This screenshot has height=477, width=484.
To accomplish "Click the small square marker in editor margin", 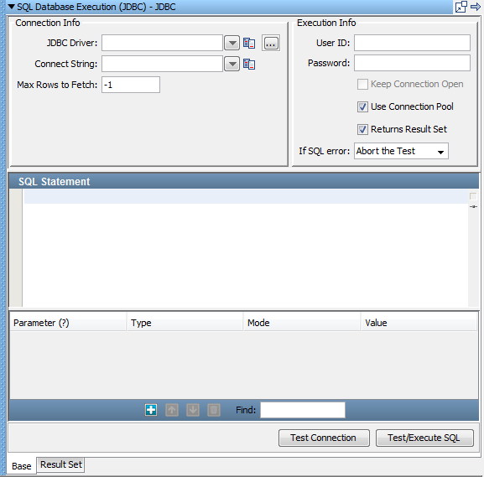I will pos(473,196).
